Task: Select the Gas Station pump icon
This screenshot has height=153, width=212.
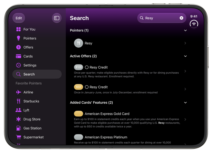Action: pyautogui.click(x=19, y=128)
